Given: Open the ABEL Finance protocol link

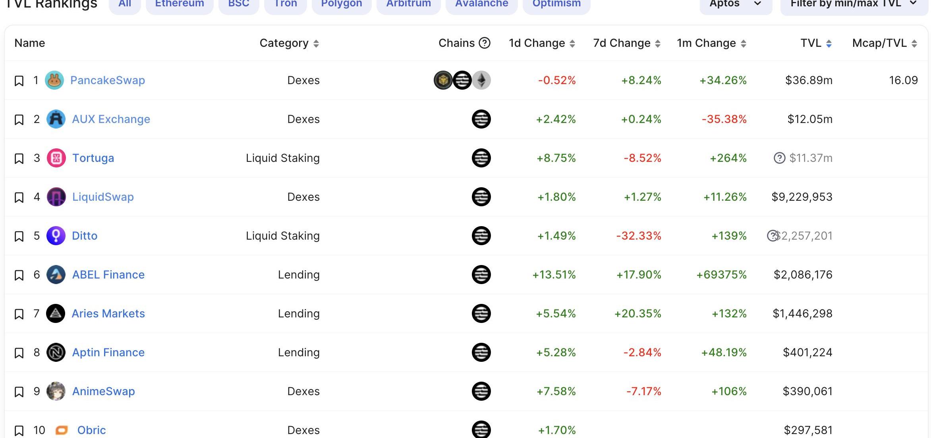Looking at the screenshot, I should coord(108,275).
